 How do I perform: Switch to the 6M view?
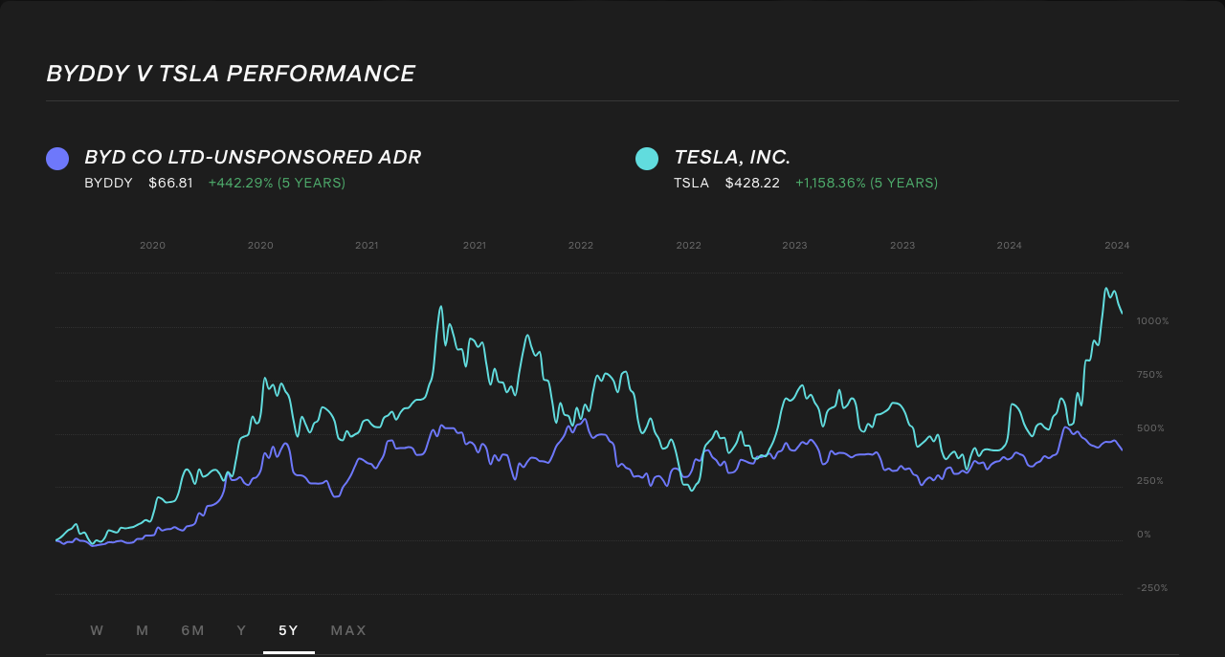tap(192, 630)
